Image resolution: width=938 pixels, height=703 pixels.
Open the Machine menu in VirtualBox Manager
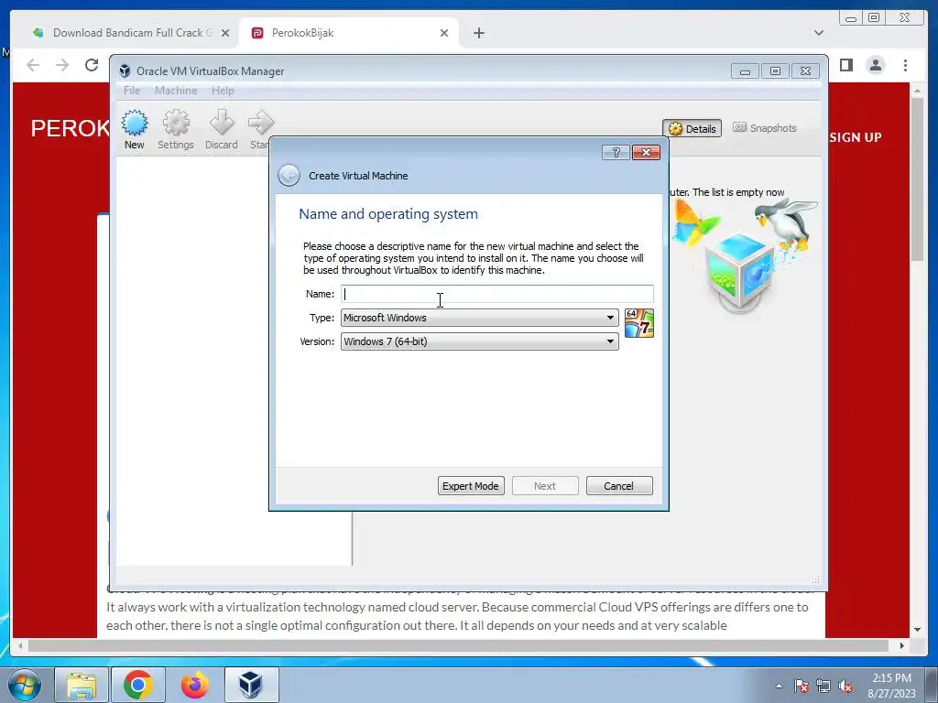[x=176, y=91]
